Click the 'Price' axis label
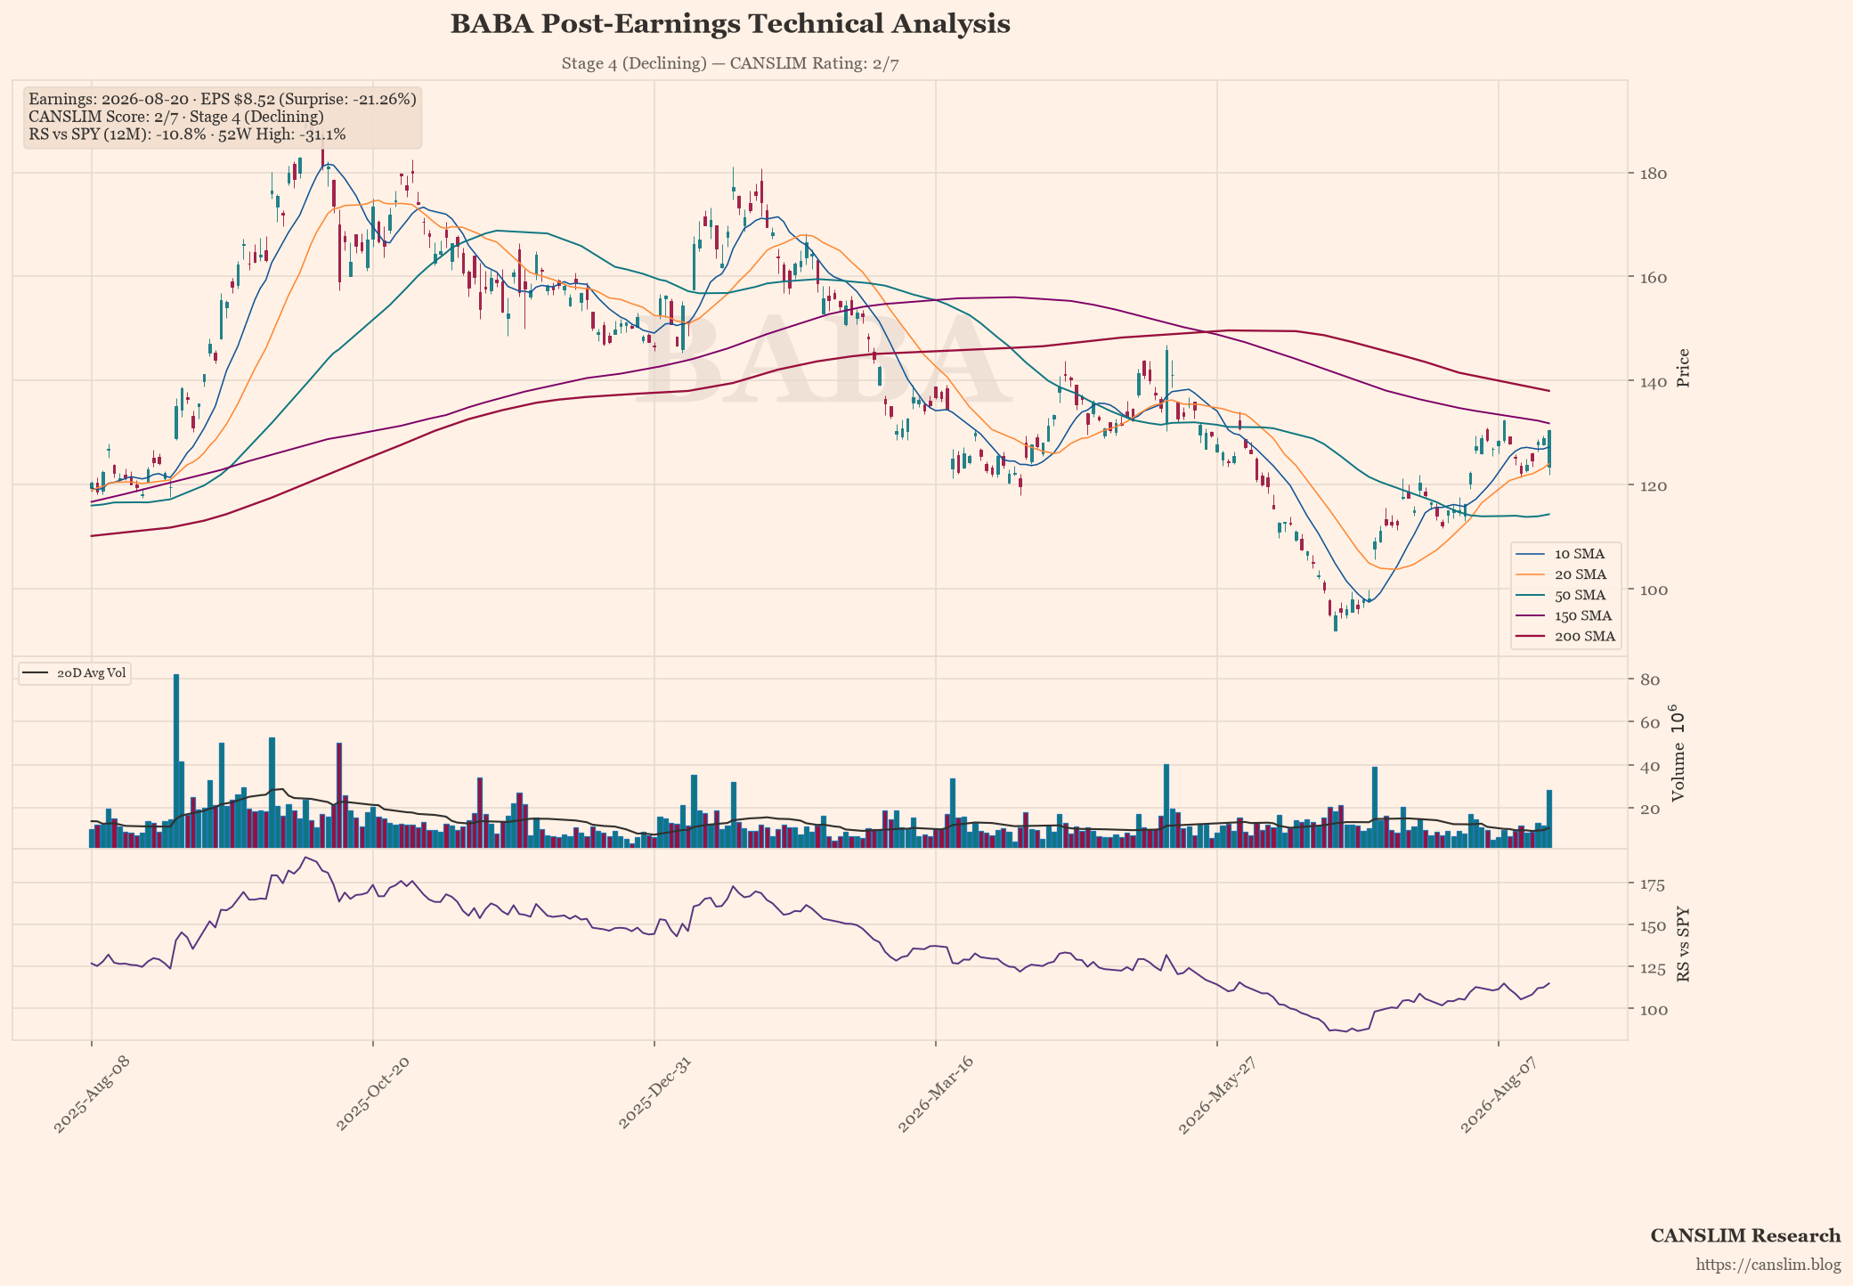This screenshot has height=1286, width=1853. click(x=1683, y=368)
